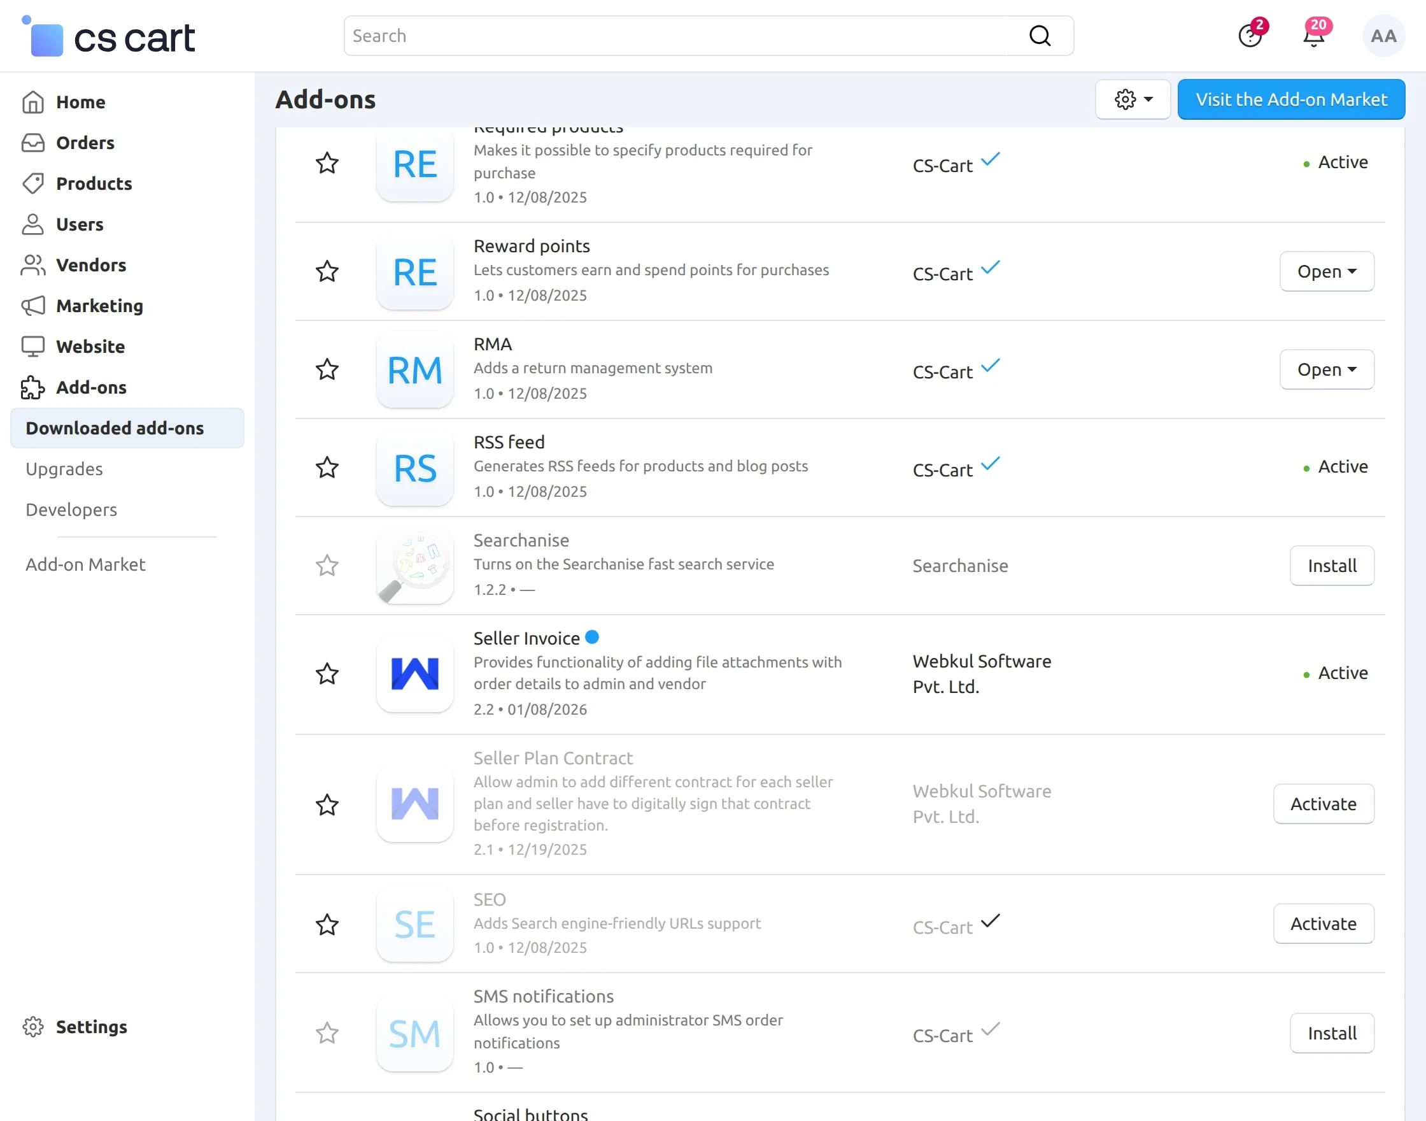This screenshot has width=1426, height=1121.
Task: Click the search magnifier icon
Action: point(1040,36)
